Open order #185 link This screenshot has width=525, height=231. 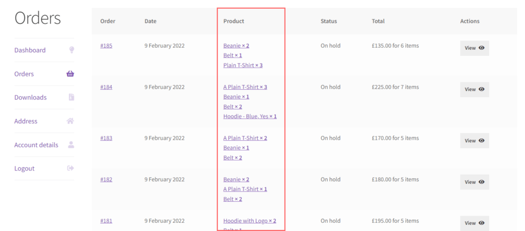(106, 46)
